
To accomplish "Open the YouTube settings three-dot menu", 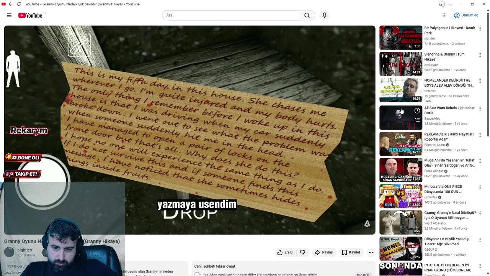I will [x=444, y=15].
